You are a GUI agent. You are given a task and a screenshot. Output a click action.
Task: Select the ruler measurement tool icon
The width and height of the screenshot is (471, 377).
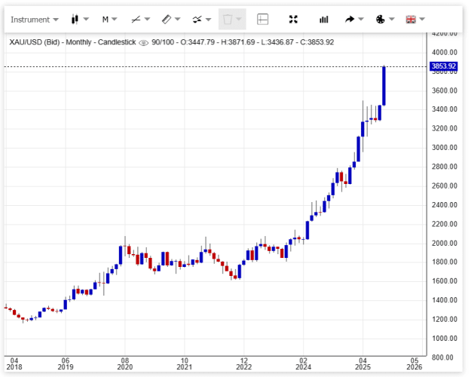pos(167,20)
